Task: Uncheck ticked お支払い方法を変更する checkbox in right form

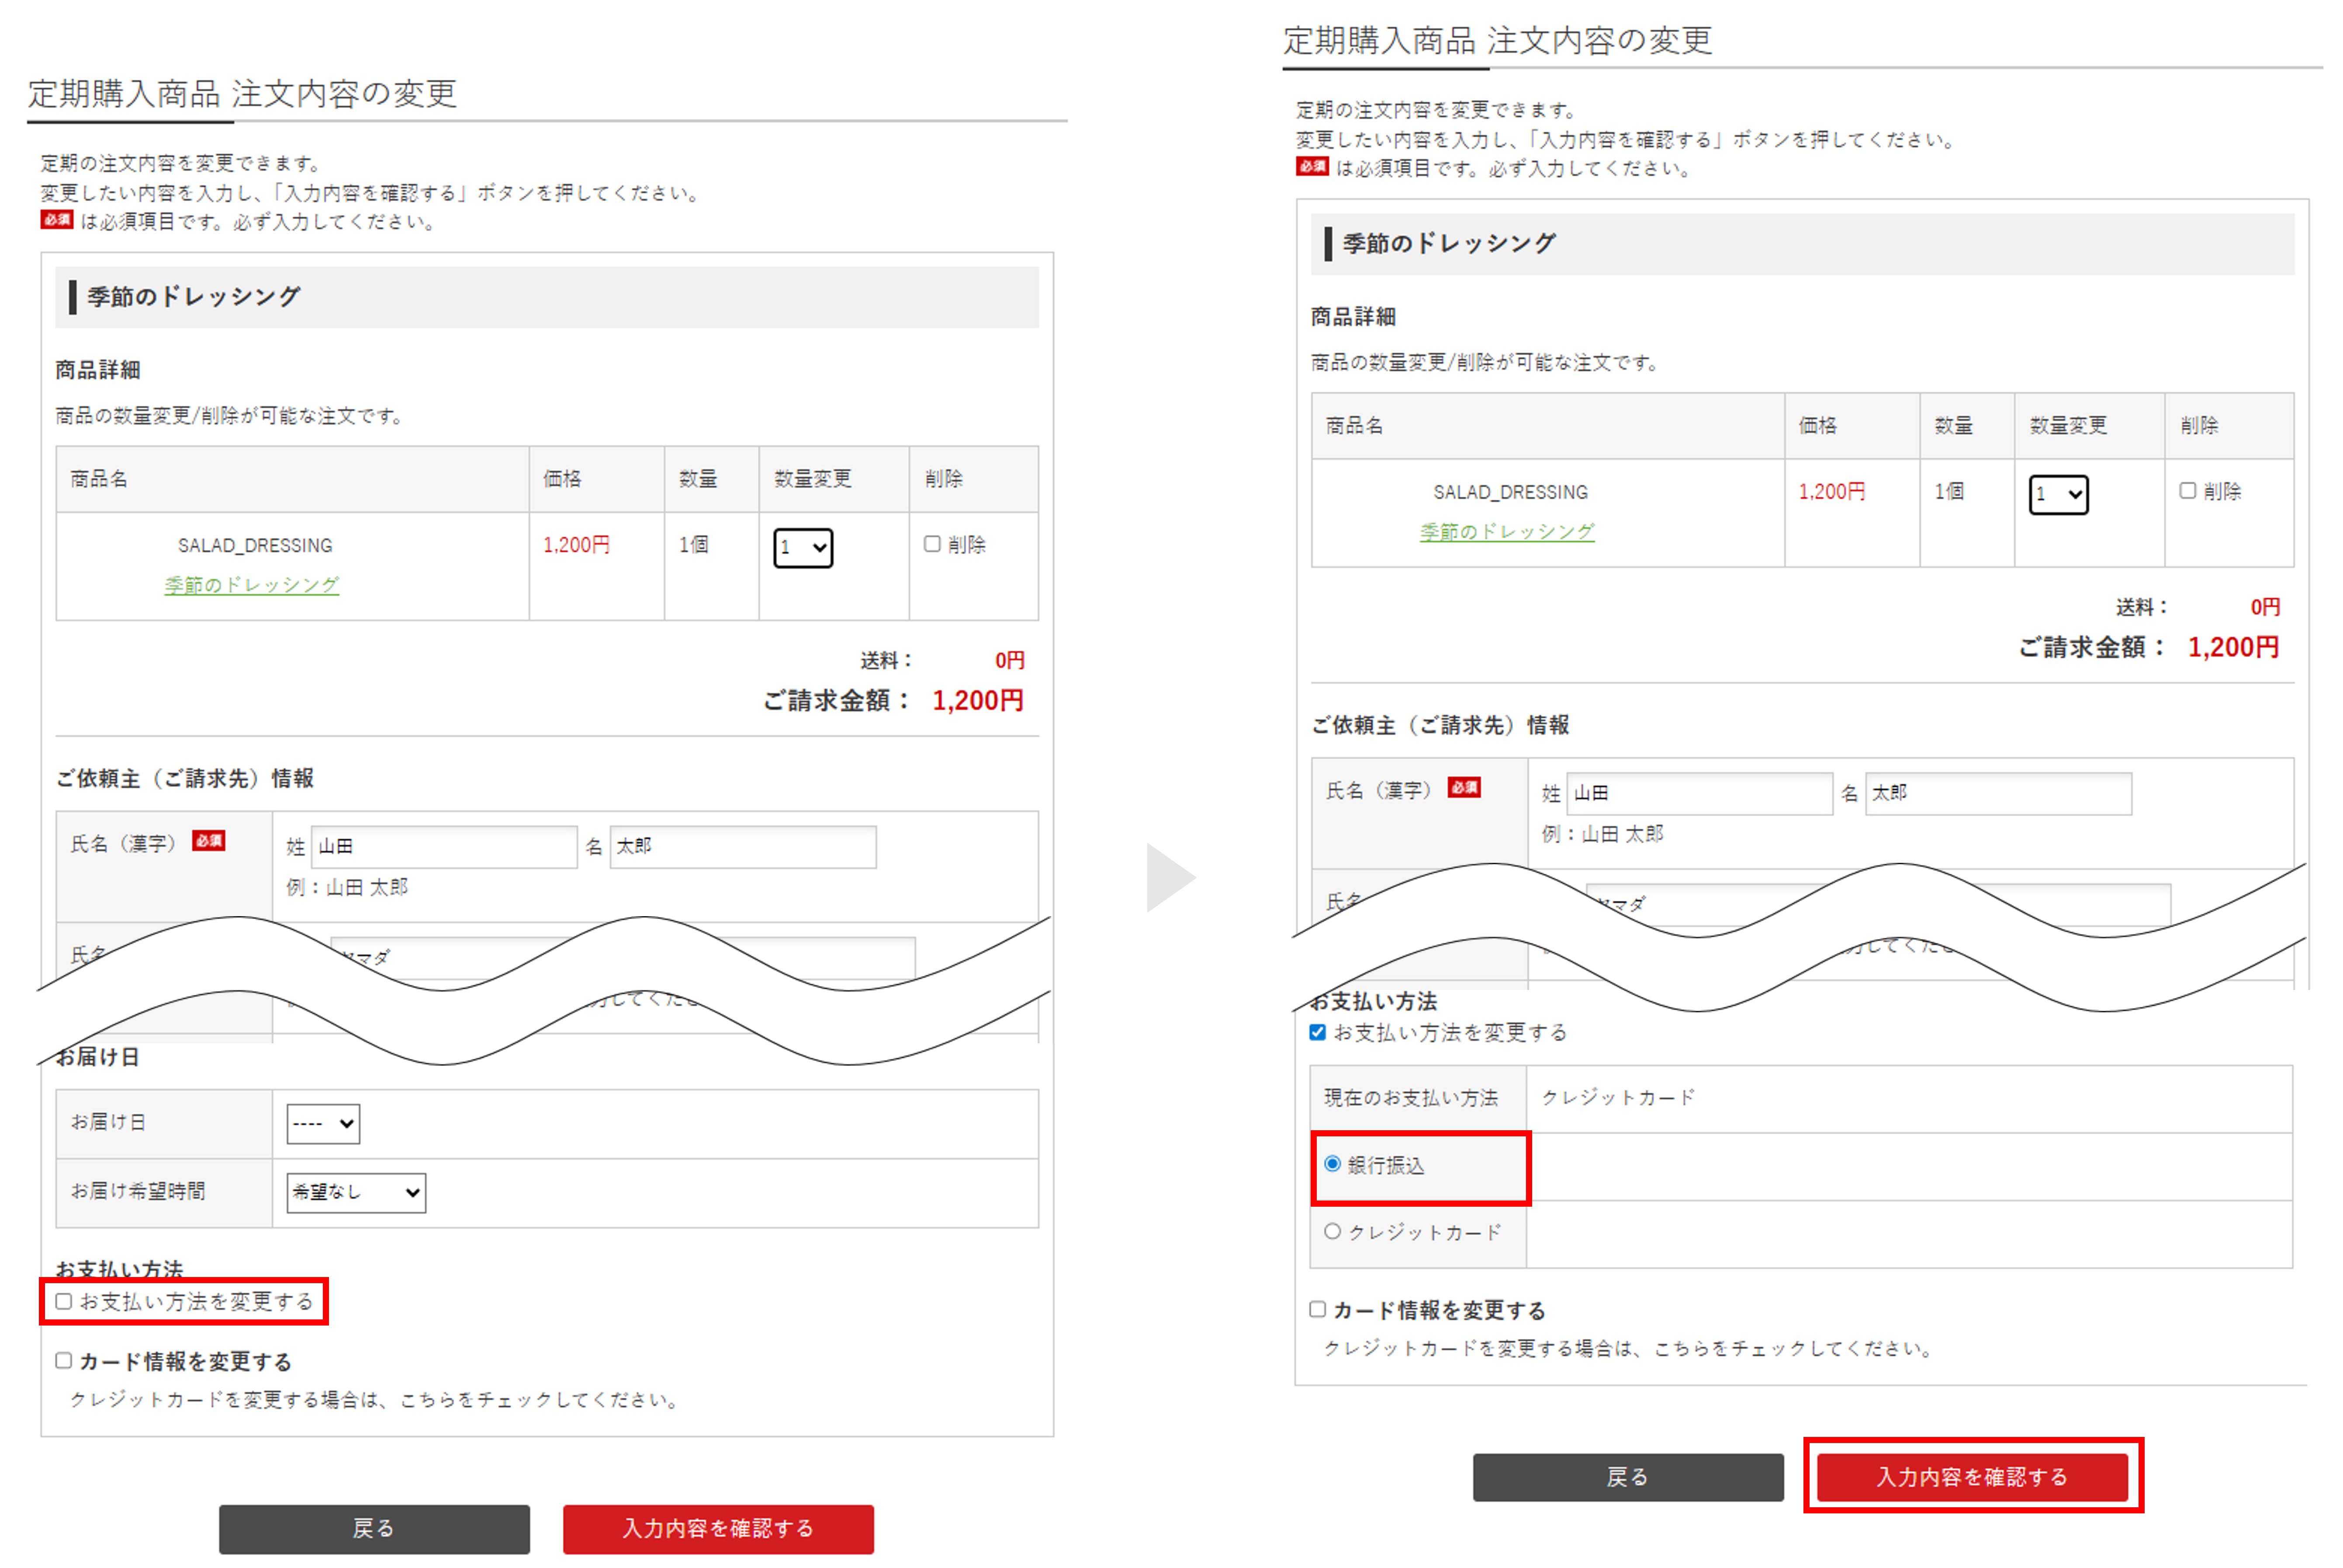Action: click(1317, 1032)
